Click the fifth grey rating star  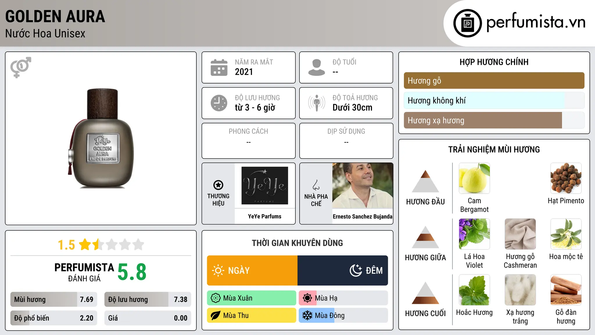click(138, 245)
